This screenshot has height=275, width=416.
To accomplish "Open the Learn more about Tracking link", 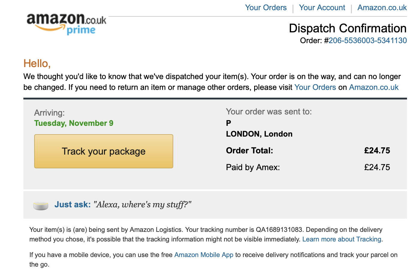I will pyautogui.click(x=342, y=239).
